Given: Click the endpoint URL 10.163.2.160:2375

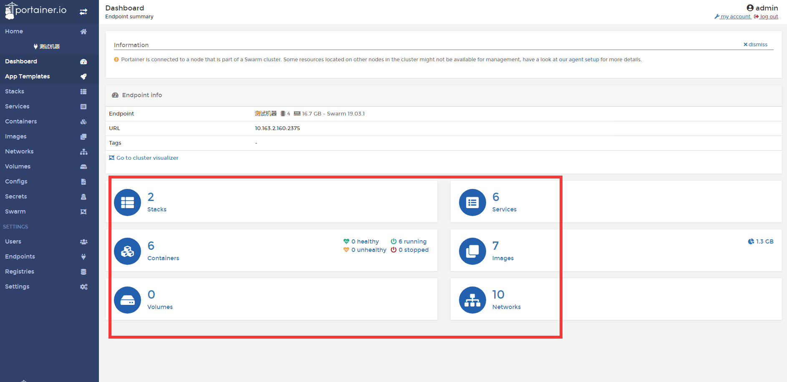Looking at the screenshot, I should pos(277,128).
